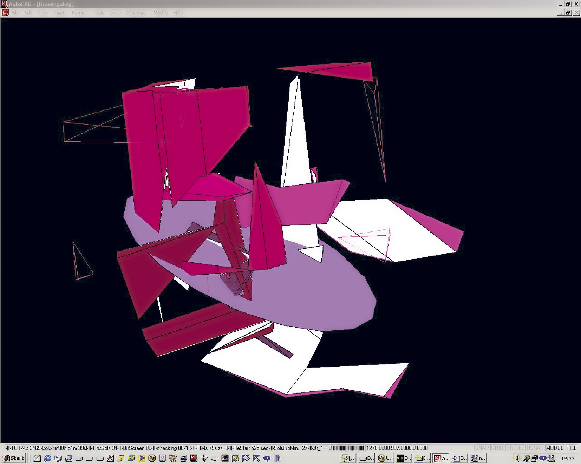Screen dimensions: 581x464
Task: Launch the blue arrow-cursor quick launch icon
Action: pos(256,458)
